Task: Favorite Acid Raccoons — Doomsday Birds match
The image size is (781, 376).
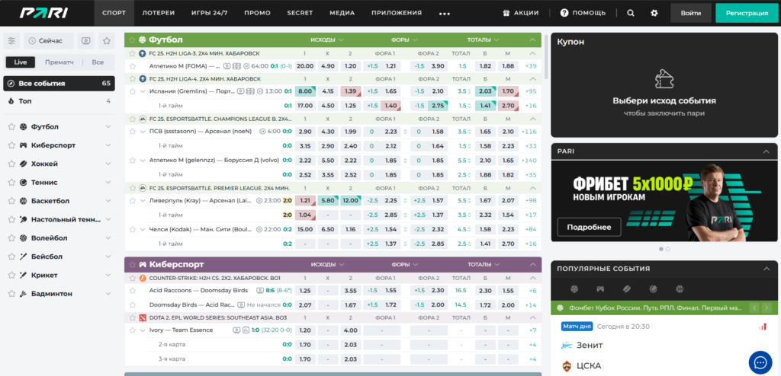Action: pyautogui.click(x=133, y=291)
